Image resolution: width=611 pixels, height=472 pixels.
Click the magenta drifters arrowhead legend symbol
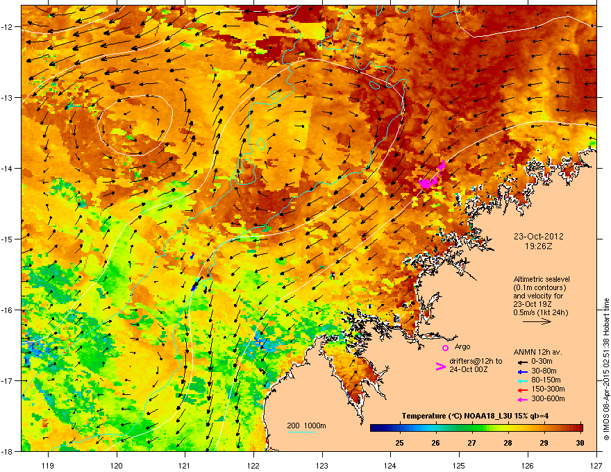pos(440,366)
